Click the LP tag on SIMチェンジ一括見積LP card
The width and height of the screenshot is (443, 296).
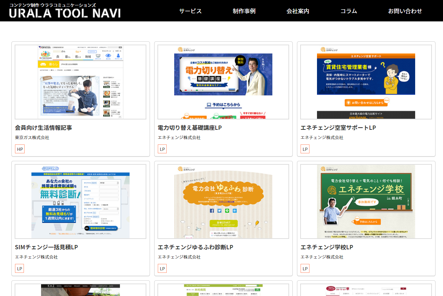click(20, 269)
